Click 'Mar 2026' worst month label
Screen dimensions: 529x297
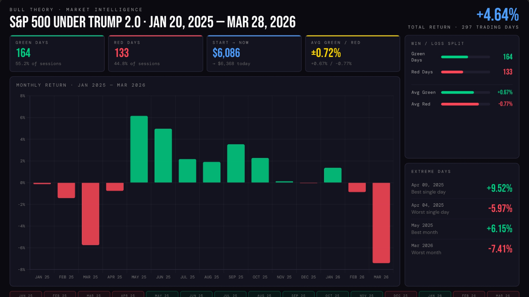click(x=422, y=245)
